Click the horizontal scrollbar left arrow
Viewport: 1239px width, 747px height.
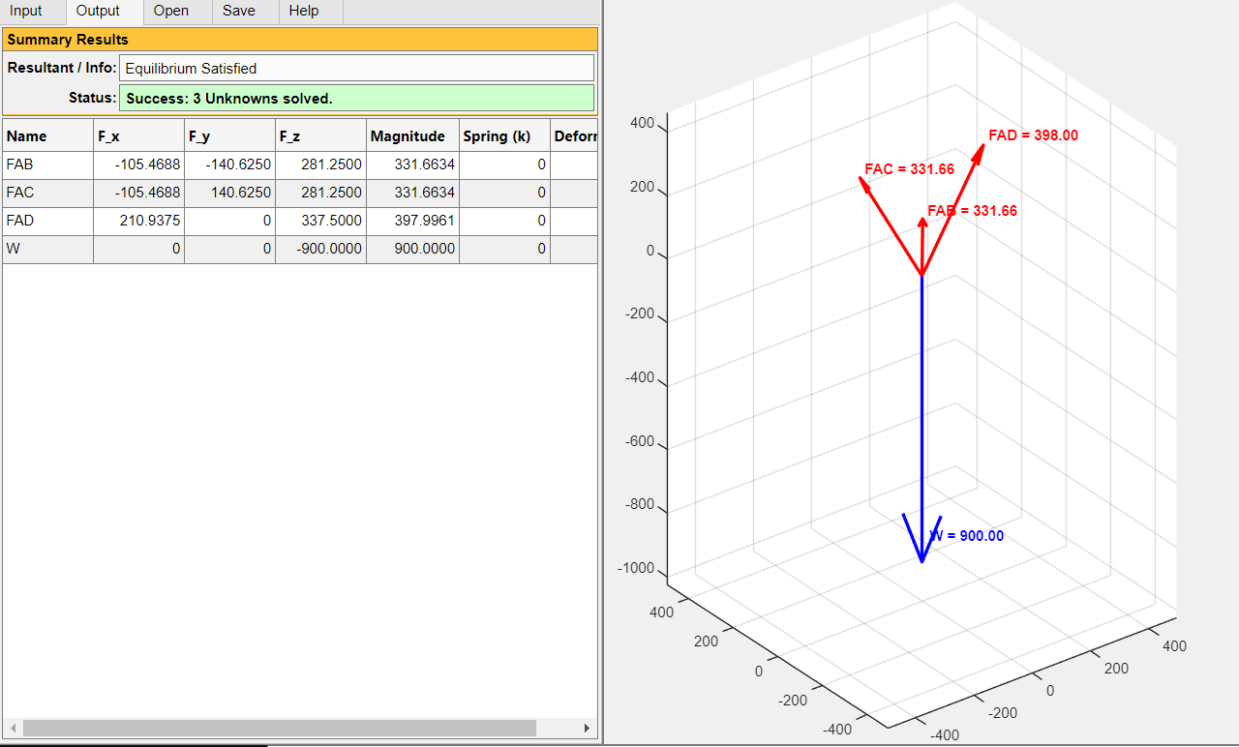tap(13, 728)
